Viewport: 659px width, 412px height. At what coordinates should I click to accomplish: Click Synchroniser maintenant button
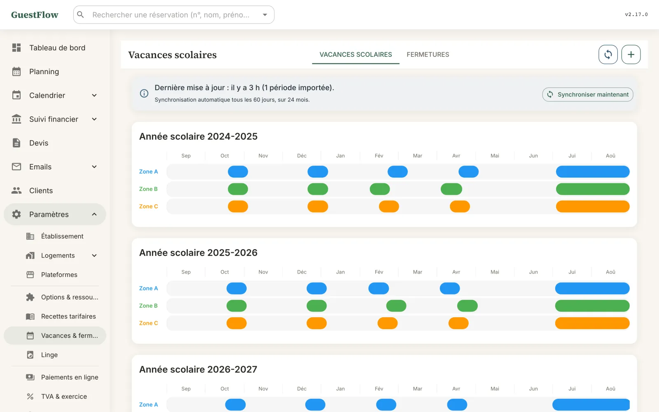point(588,94)
